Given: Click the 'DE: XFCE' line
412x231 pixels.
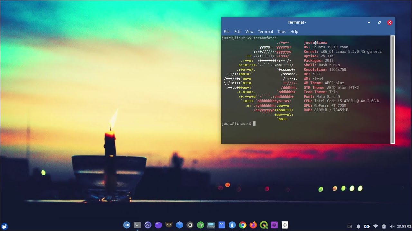Looking at the screenshot, I should [312, 74].
